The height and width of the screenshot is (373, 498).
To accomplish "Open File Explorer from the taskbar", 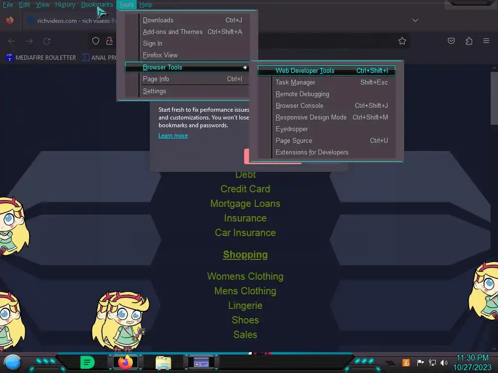I will [x=163, y=362].
